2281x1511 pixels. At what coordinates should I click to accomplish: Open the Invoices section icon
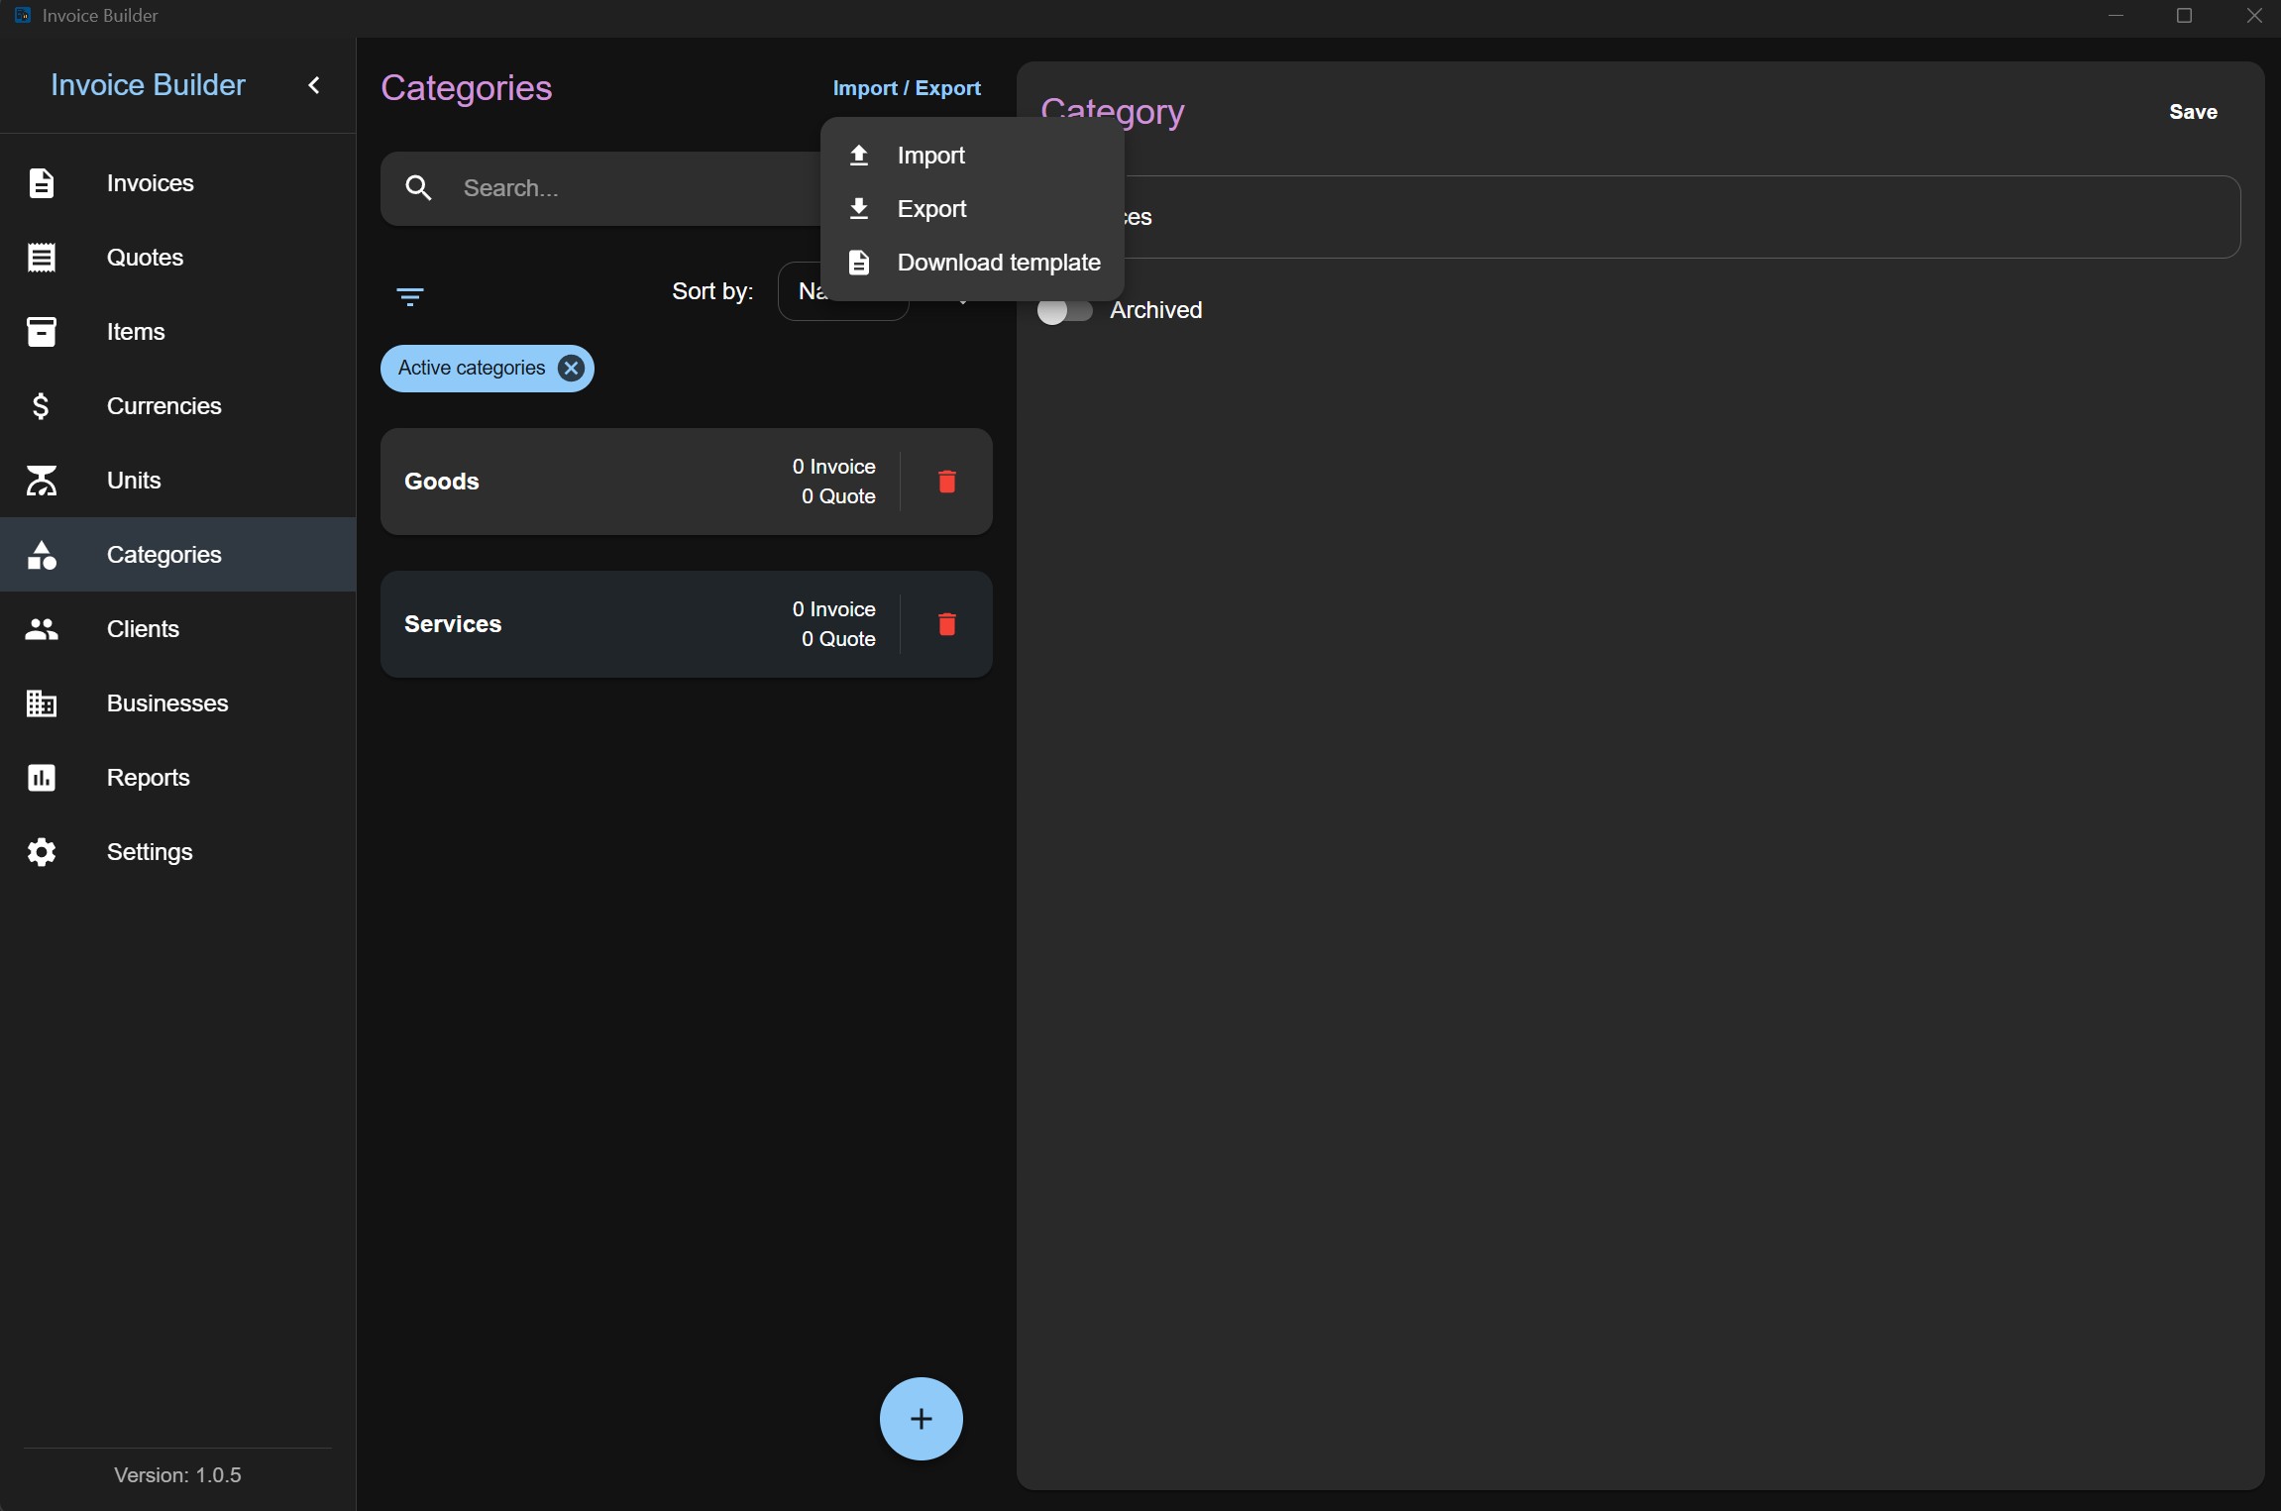(41, 183)
